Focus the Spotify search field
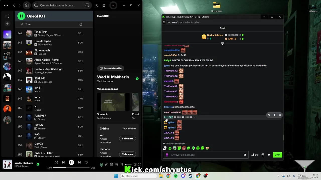The width and height of the screenshot is (321, 180). [58, 5]
